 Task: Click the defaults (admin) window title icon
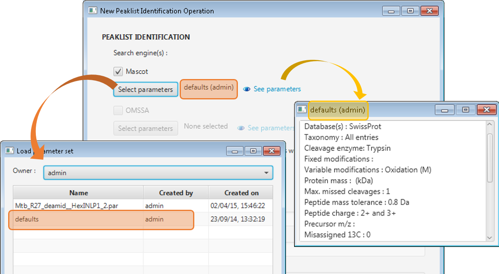(302, 110)
